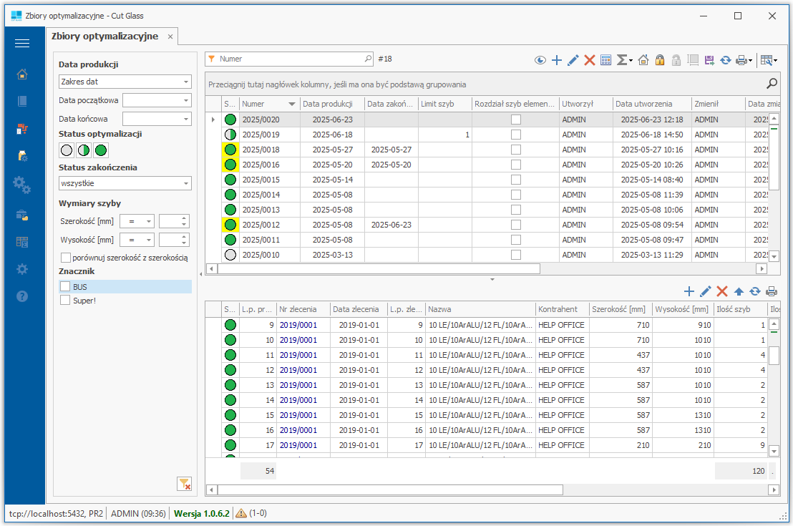This screenshot has height=526, width=793.
Task: Sort by the Nr zlecenia column header
Action: coord(303,309)
